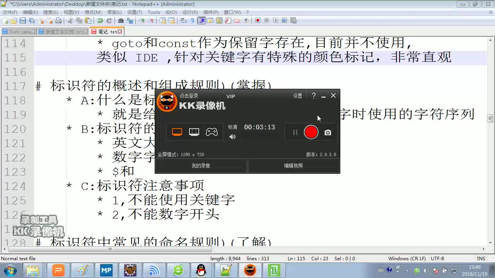Click the Undo arrow on the toolbar
Screen dimensions: 495x278
point(99,21)
